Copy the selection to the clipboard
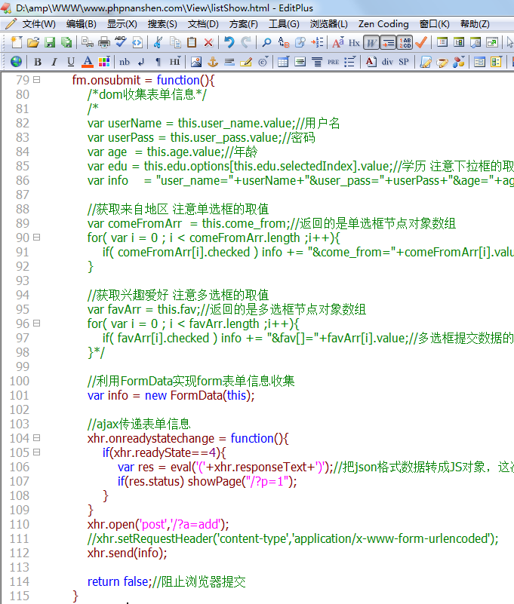 click(x=175, y=42)
